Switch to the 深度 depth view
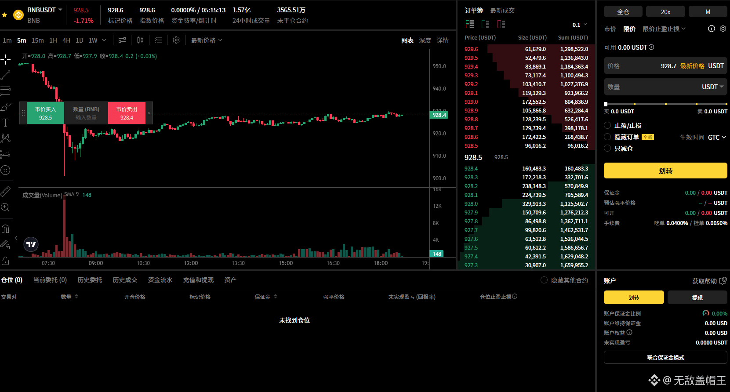 425,40
